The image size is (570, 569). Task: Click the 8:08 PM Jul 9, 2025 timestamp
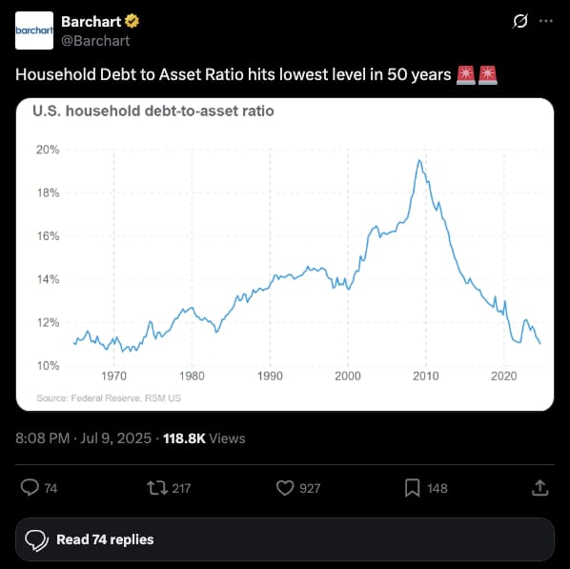point(83,438)
